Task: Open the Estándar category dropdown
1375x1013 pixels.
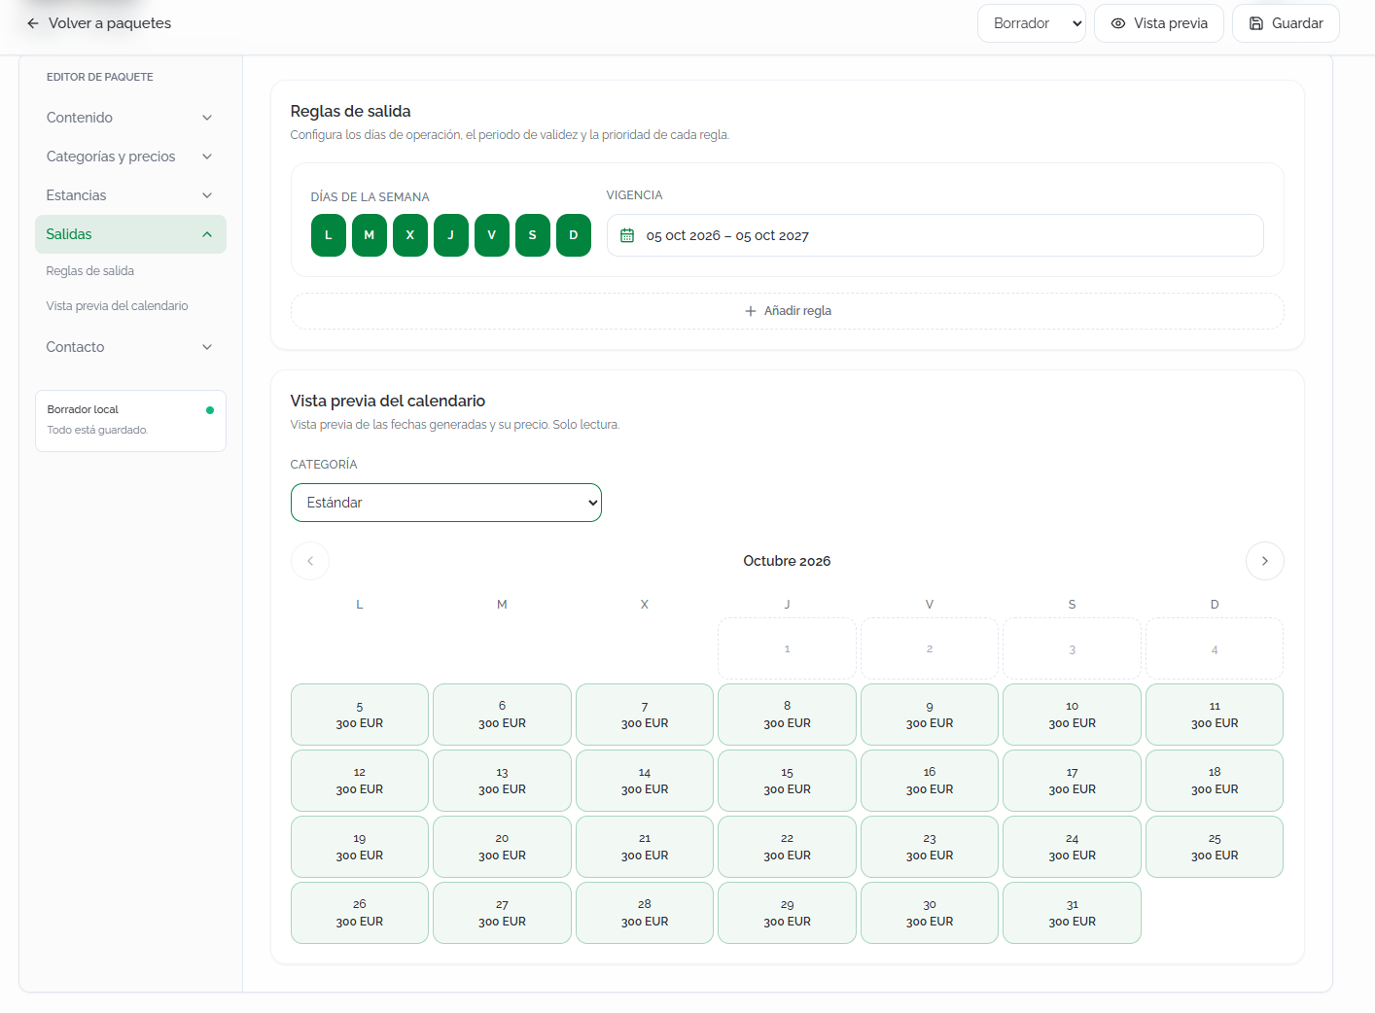Action: tap(446, 503)
